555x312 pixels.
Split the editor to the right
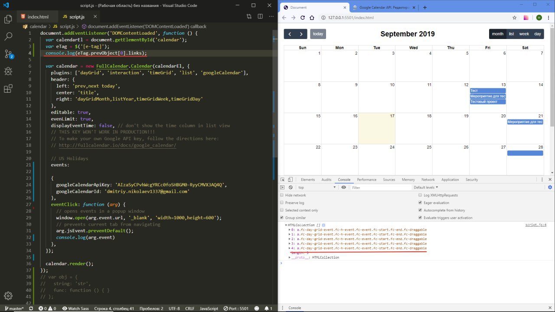[259, 16]
